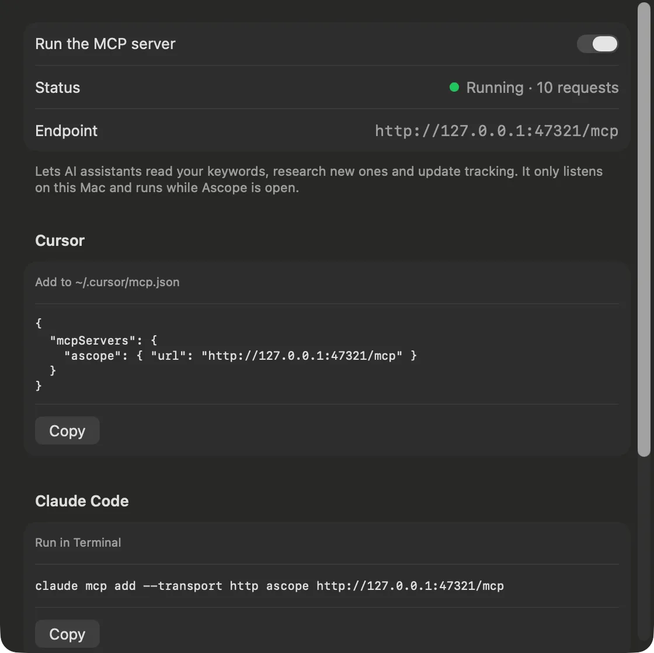Click the "mcpServers": { code line
The height and width of the screenshot is (653, 654).
coord(103,340)
